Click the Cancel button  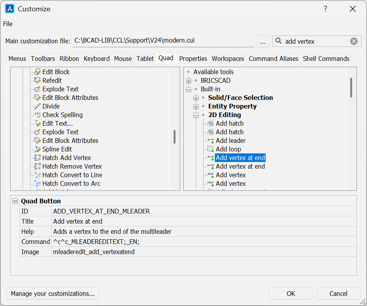(339, 294)
